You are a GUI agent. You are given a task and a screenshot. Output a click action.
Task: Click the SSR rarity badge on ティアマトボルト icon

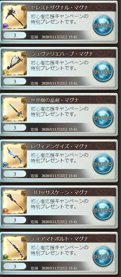(23, 239)
